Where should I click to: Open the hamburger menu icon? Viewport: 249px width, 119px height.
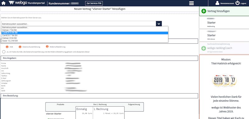[x=191, y=3]
